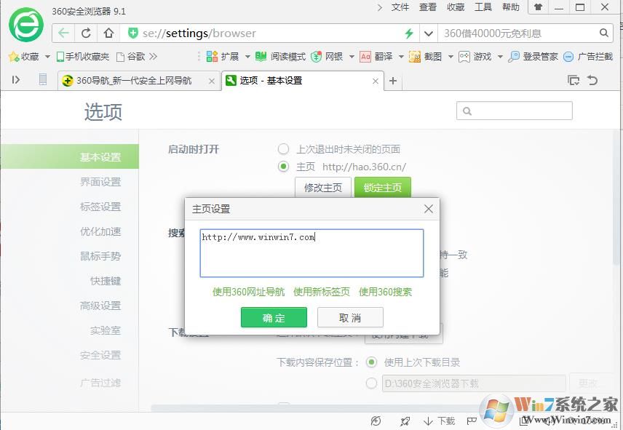Open a new tab with plus button
This screenshot has height=430, width=623.
[x=393, y=81]
